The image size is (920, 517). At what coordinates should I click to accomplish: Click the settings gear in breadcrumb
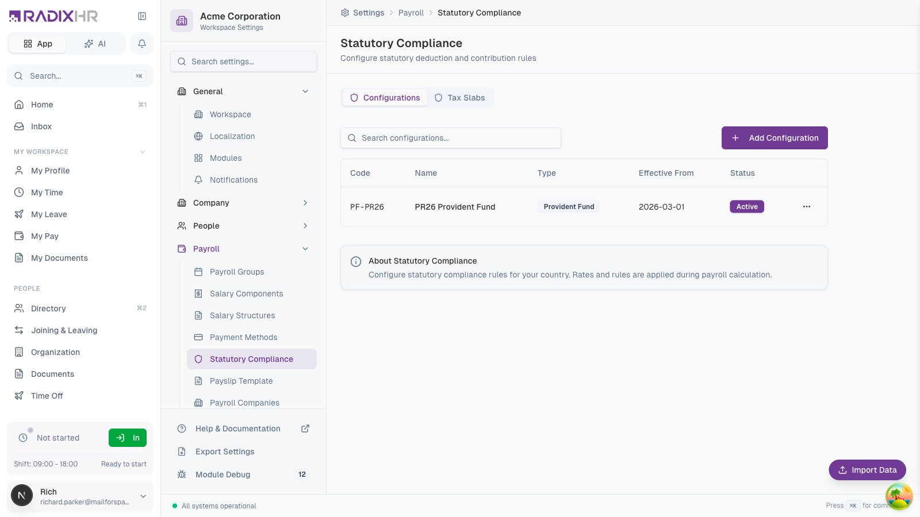tap(345, 13)
